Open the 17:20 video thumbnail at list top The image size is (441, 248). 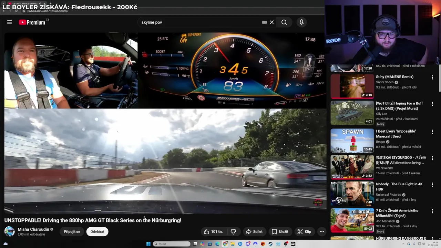(x=352, y=68)
